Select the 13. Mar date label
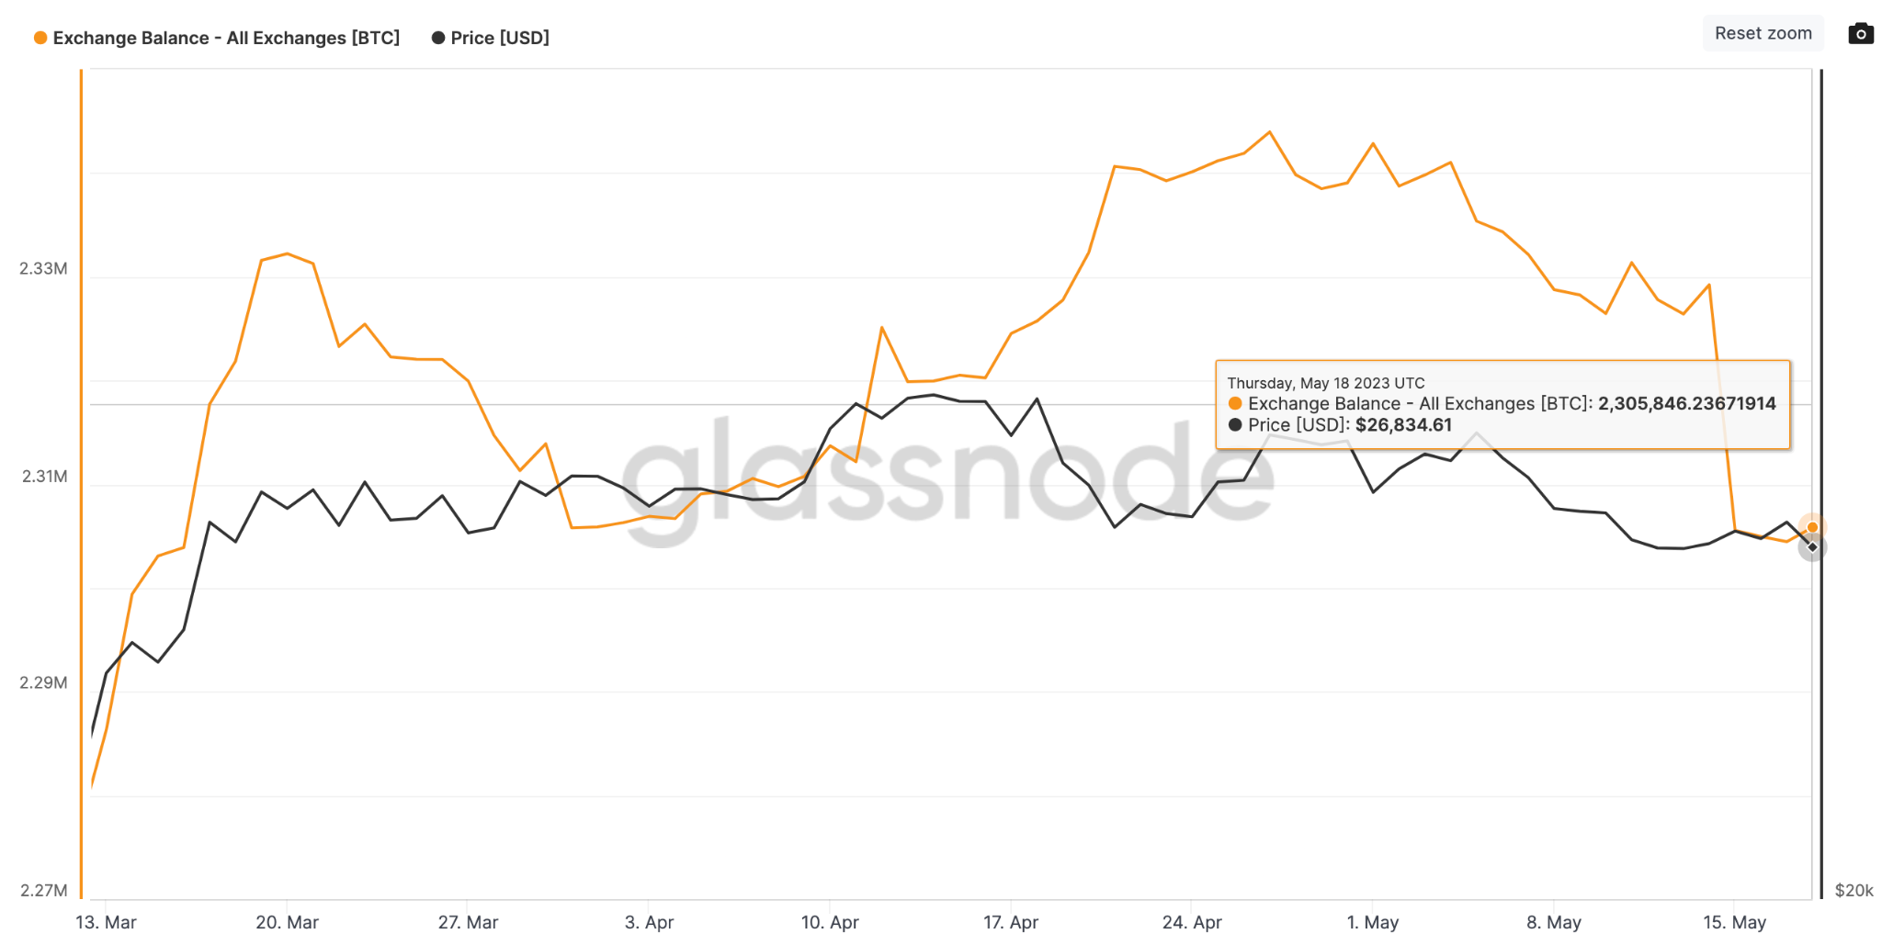 (x=108, y=922)
